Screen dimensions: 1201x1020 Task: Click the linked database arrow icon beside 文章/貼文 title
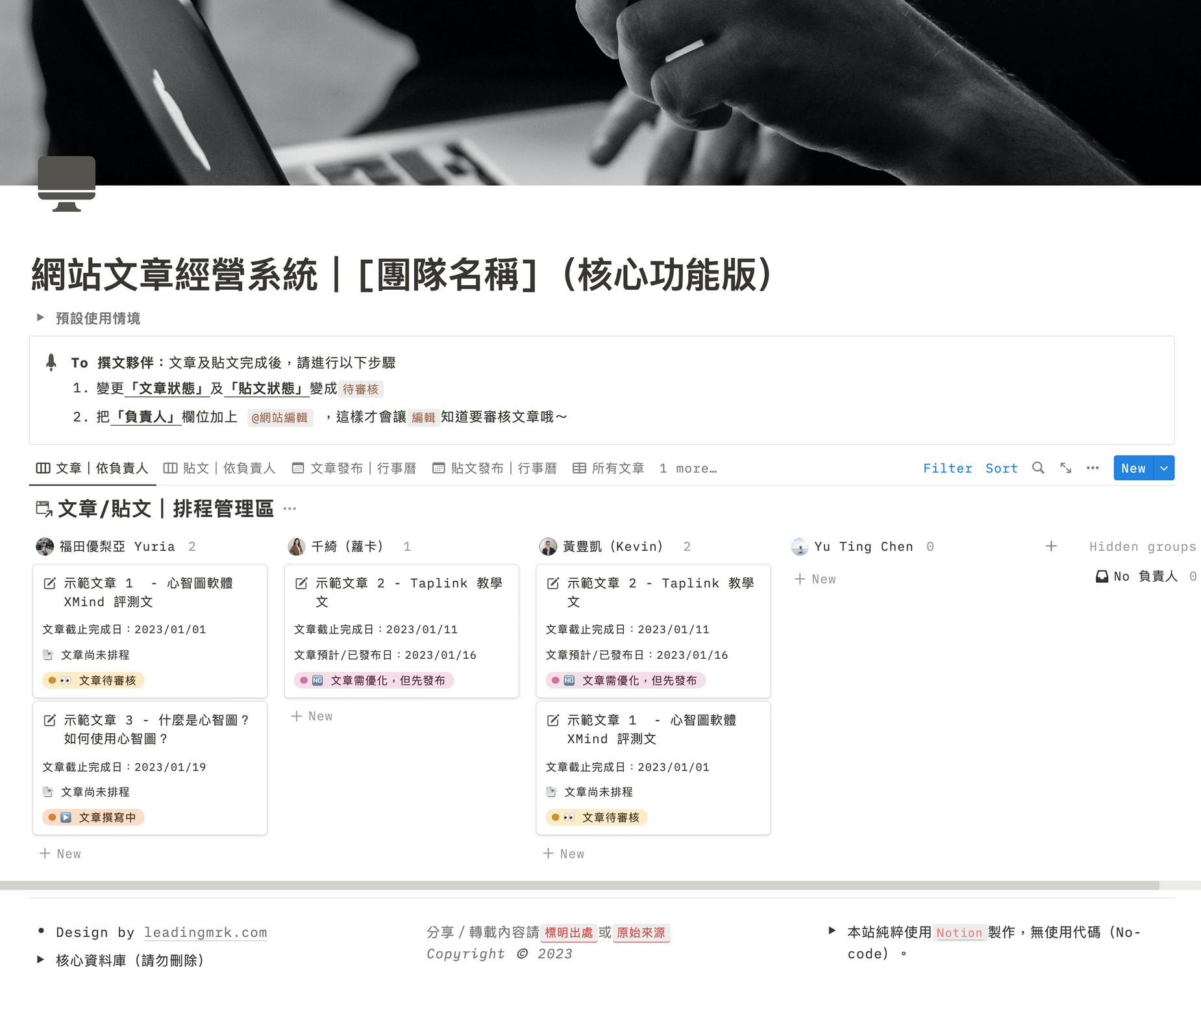[43, 509]
